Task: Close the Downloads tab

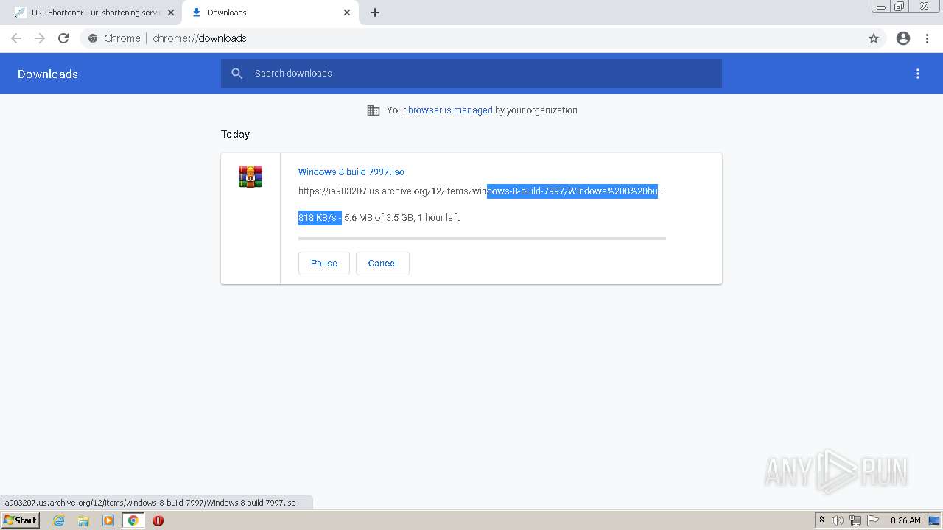Action: click(347, 13)
